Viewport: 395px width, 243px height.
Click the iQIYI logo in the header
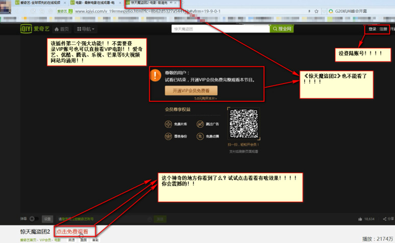35,28
